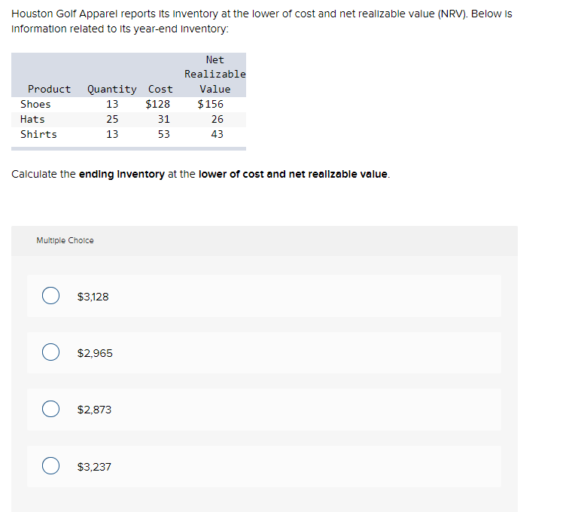Click the Quantity column header

click(111, 90)
